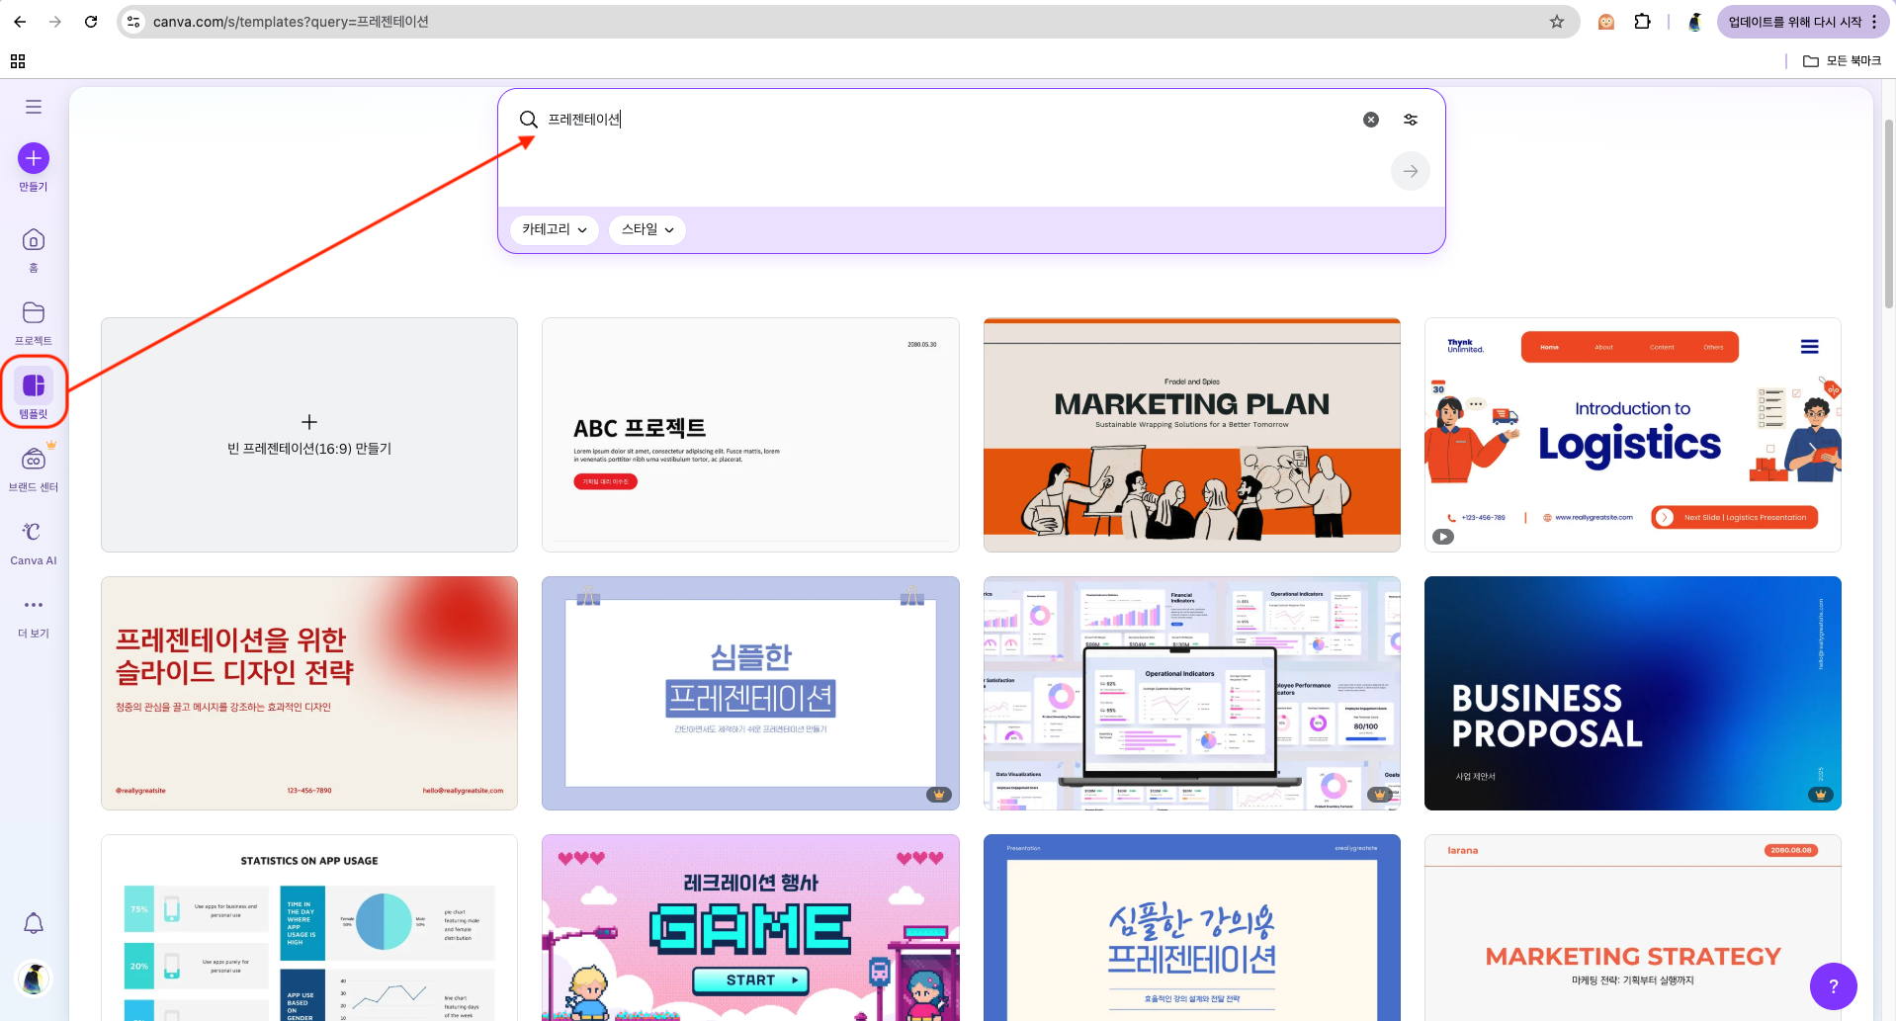Select the Templates sidebar icon
This screenshot has height=1021, width=1896.
point(34,386)
